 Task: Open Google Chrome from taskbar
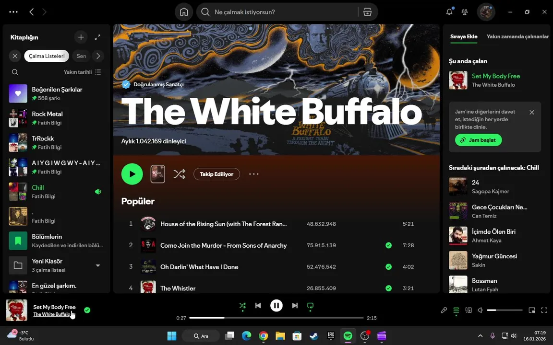(263, 336)
